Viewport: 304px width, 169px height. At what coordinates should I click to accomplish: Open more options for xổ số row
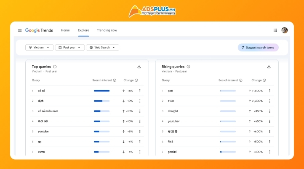click(x=140, y=91)
